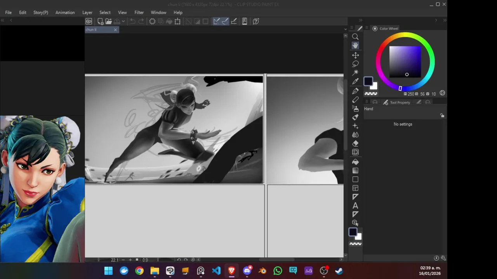Select the Airbrush tool
The image size is (497, 279).
click(x=355, y=109)
